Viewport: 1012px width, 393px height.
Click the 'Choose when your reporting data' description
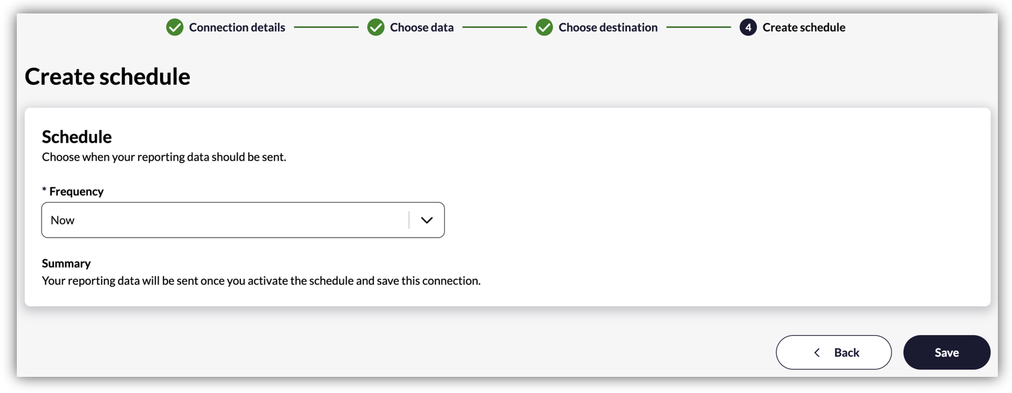(164, 157)
